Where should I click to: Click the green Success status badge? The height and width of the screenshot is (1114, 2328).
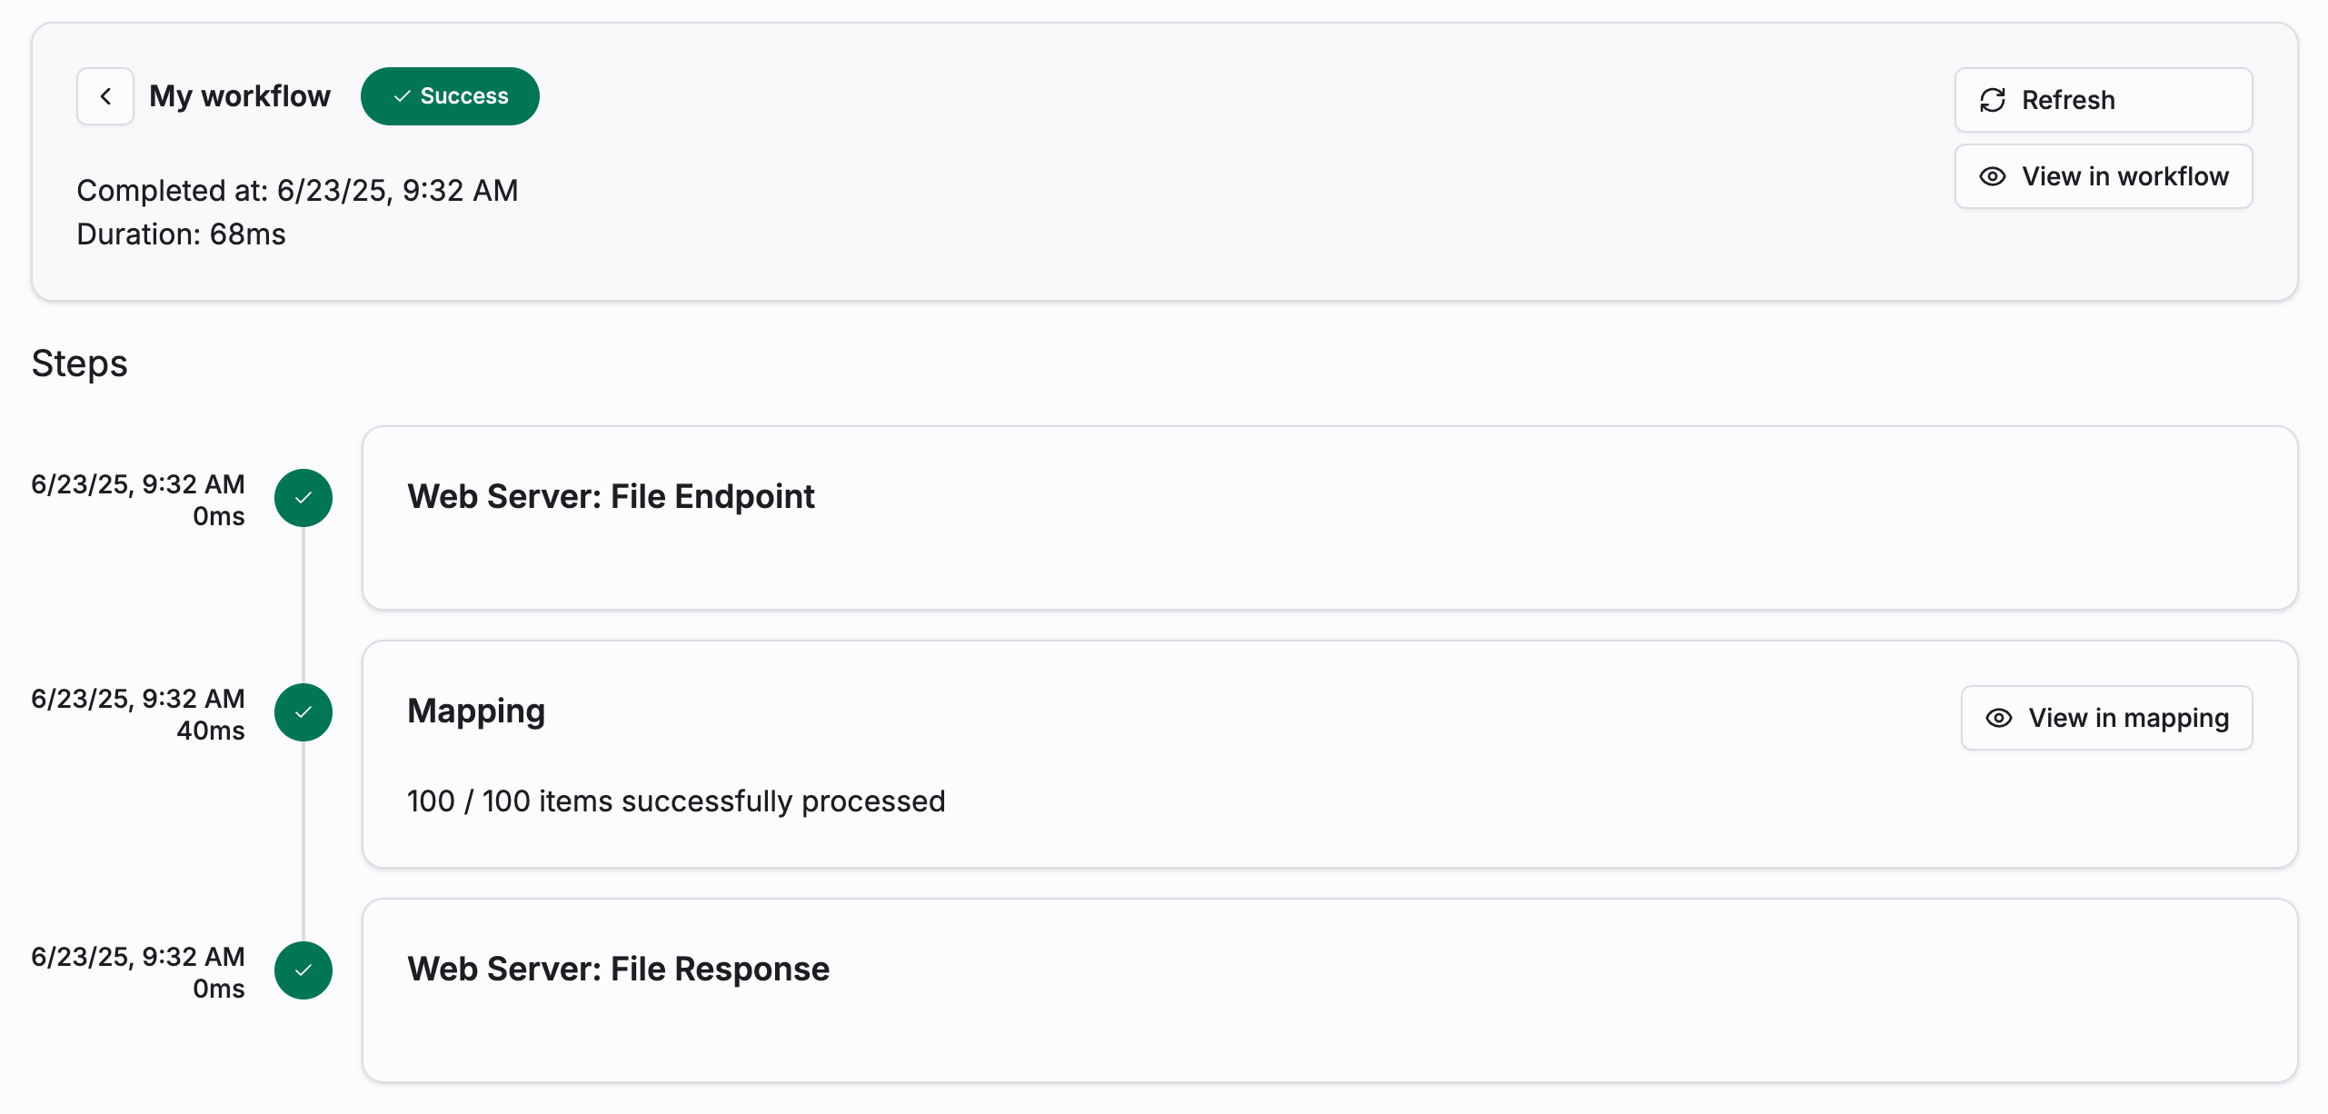coord(450,96)
